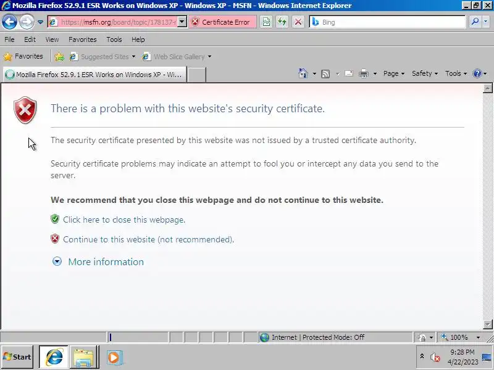Open the recent pages dropdown arrow

(x=40, y=22)
